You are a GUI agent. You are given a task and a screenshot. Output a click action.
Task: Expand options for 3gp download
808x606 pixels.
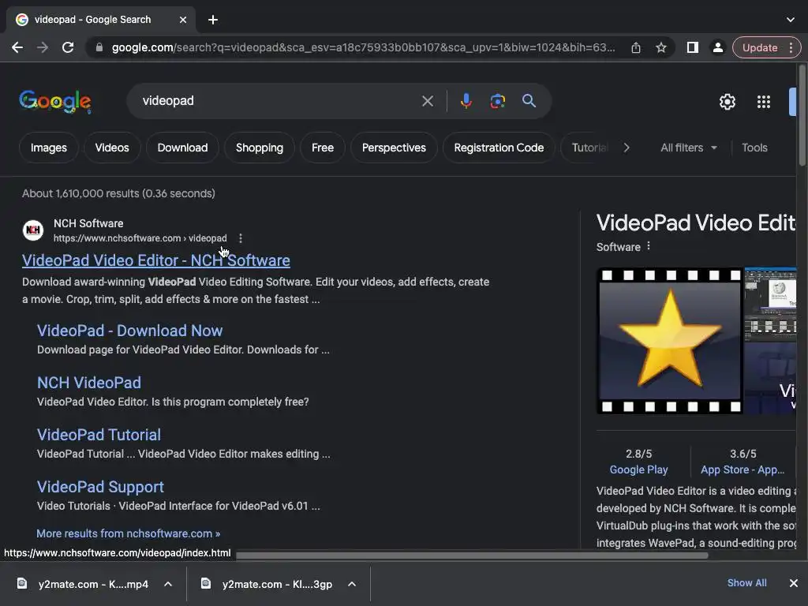tap(352, 585)
